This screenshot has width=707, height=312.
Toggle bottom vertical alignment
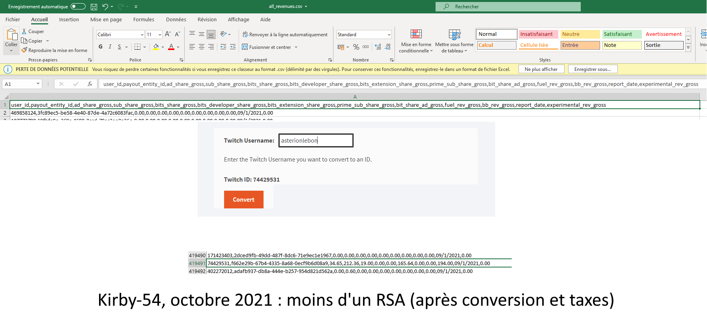(211, 34)
